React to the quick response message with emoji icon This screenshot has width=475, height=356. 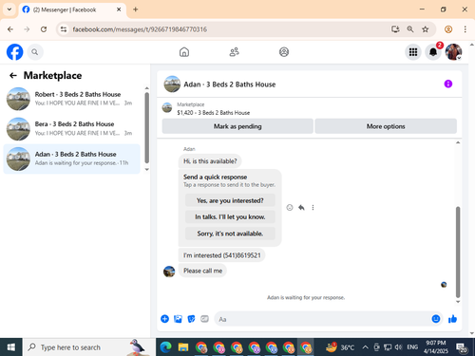tap(290, 208)
